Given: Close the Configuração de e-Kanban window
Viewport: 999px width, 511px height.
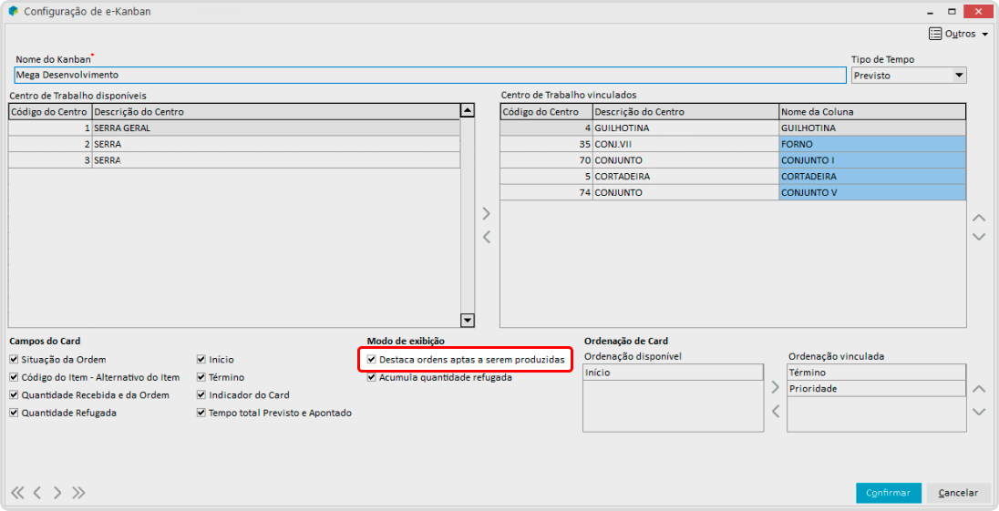Looking at the screenshot, I should (x=978, y=11).
